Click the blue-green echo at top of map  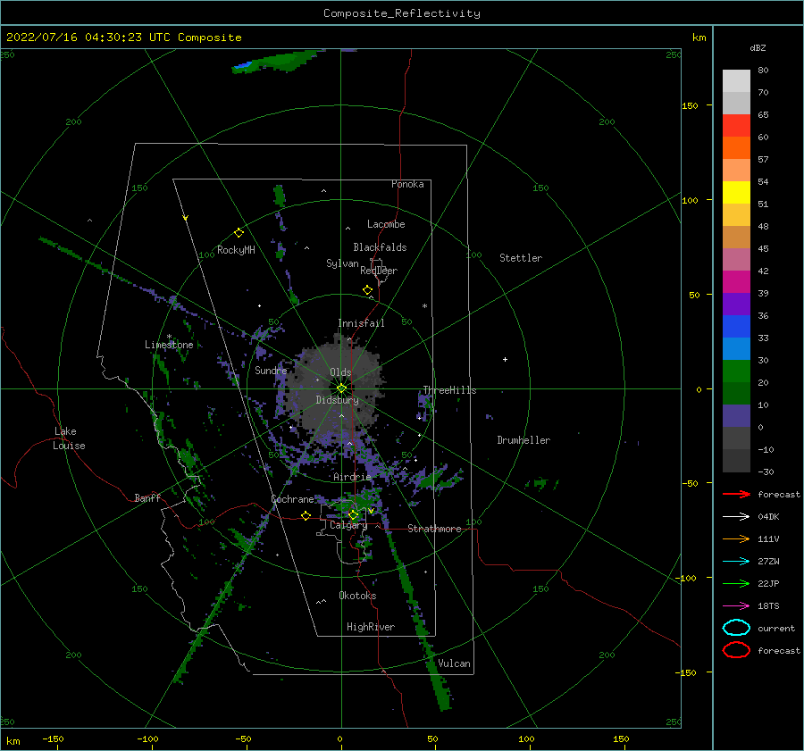277,61
